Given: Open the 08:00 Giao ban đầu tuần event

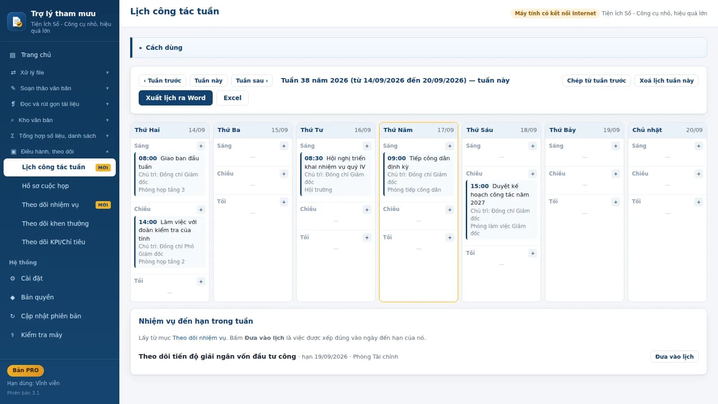Looking at the screenshot, I should tap(170, 174).
